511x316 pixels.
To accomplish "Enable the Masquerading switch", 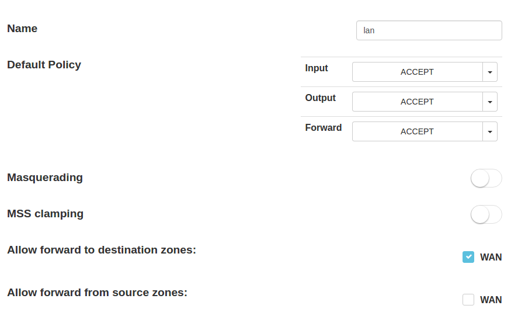I will point(486,178).
